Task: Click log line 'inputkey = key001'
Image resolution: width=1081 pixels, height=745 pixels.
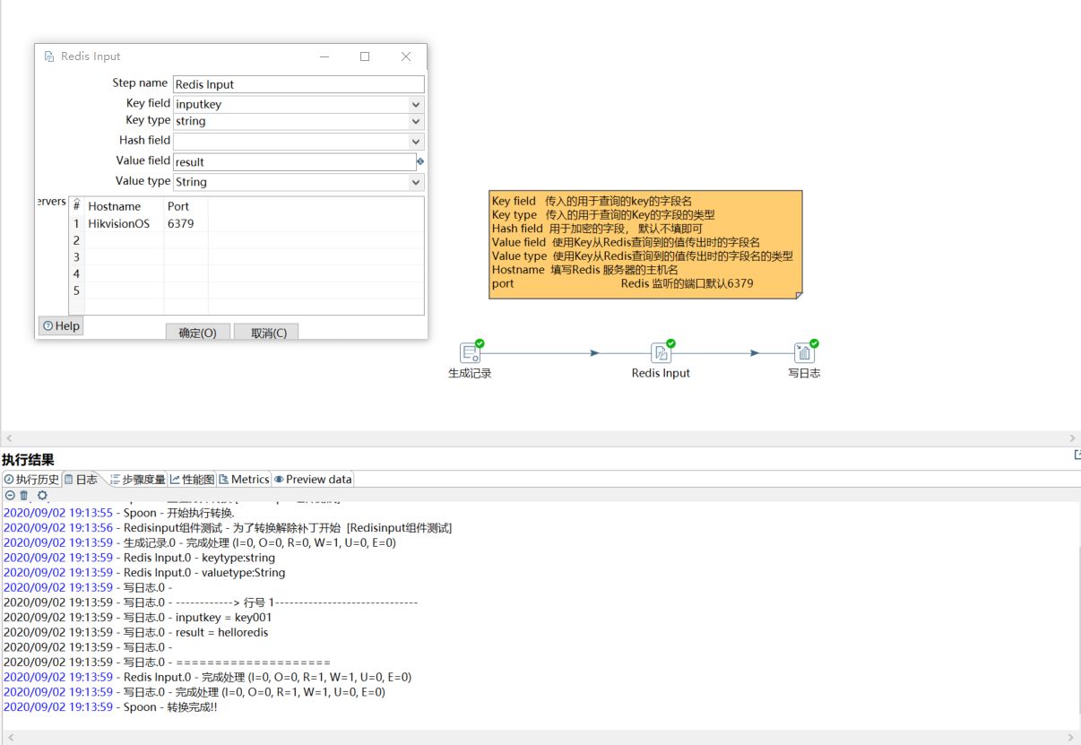Action: [x=223, y=617]
